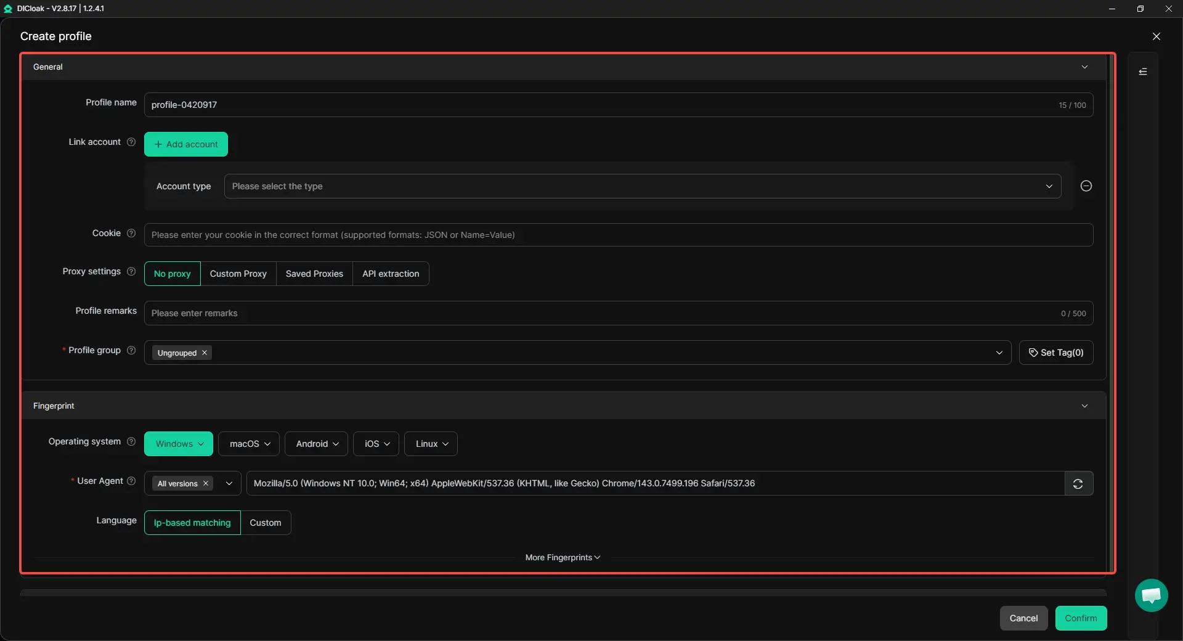Close the Create profile dialog
This screenshot has height=641, width=1183.
pos(1156,36)
